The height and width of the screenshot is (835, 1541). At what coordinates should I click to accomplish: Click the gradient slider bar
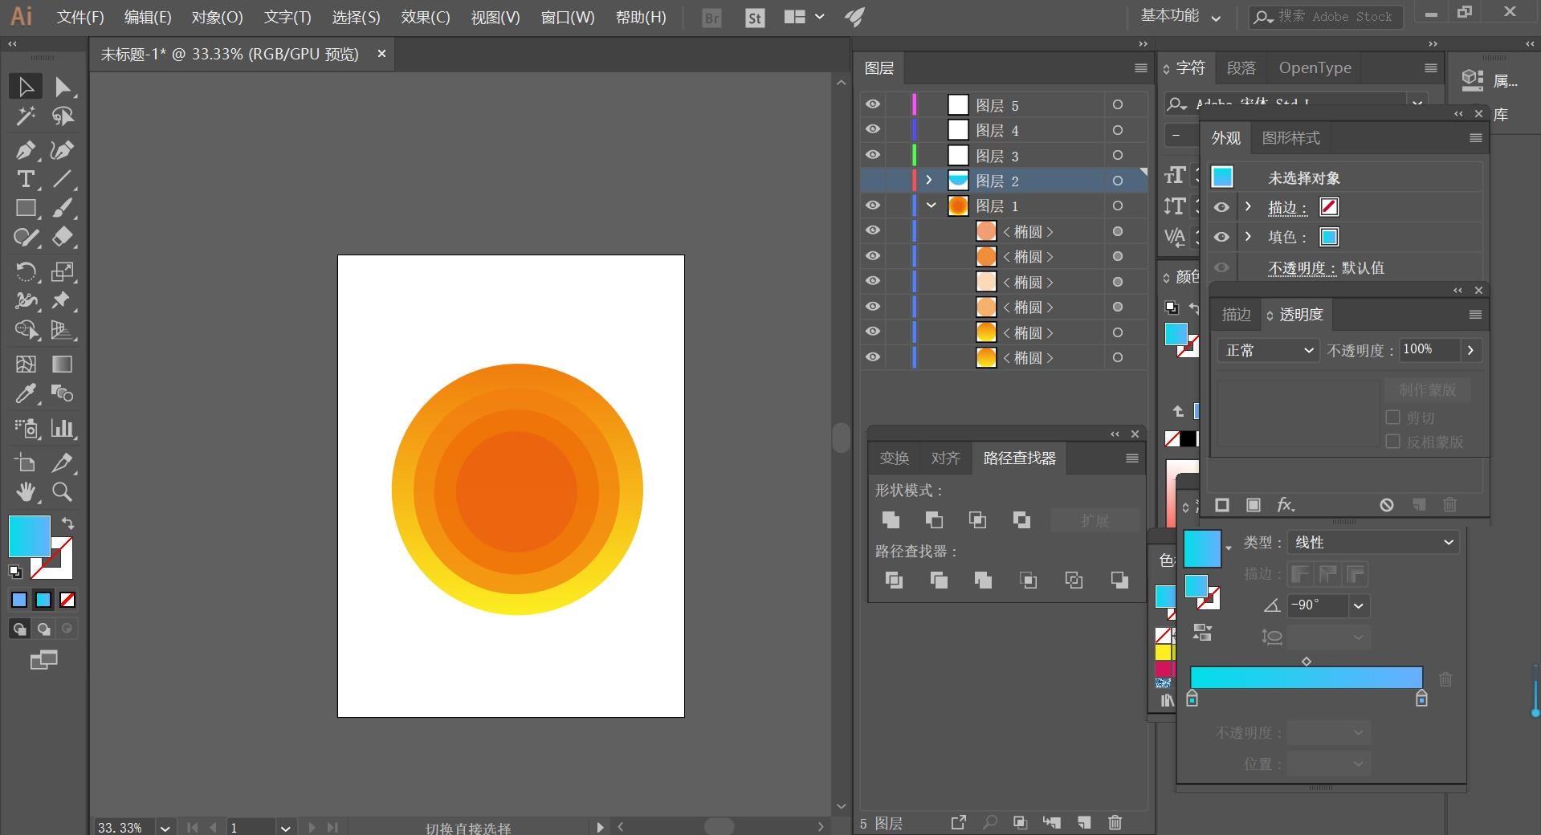[x=1306, y=677]
